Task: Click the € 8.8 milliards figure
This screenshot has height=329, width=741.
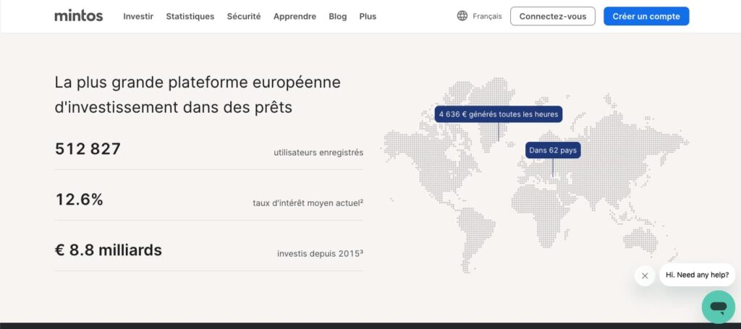Action: 109,250
